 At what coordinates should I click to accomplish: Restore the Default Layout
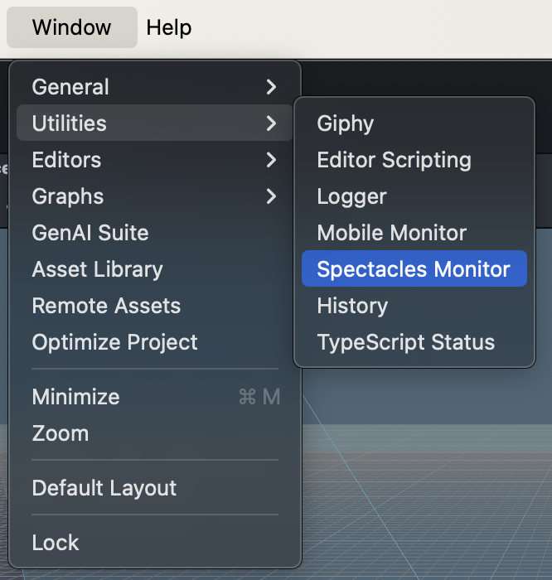coord(104,488)
